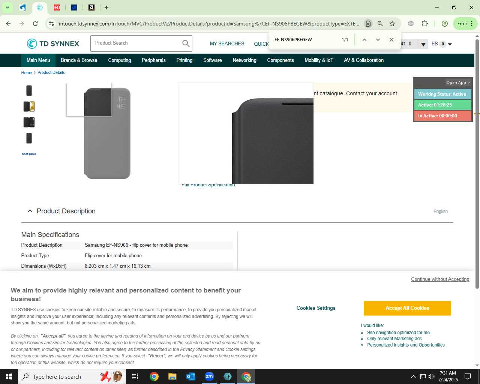The image size is (480, 384).
Task: Close the find bar
Action: pos(391,40)
